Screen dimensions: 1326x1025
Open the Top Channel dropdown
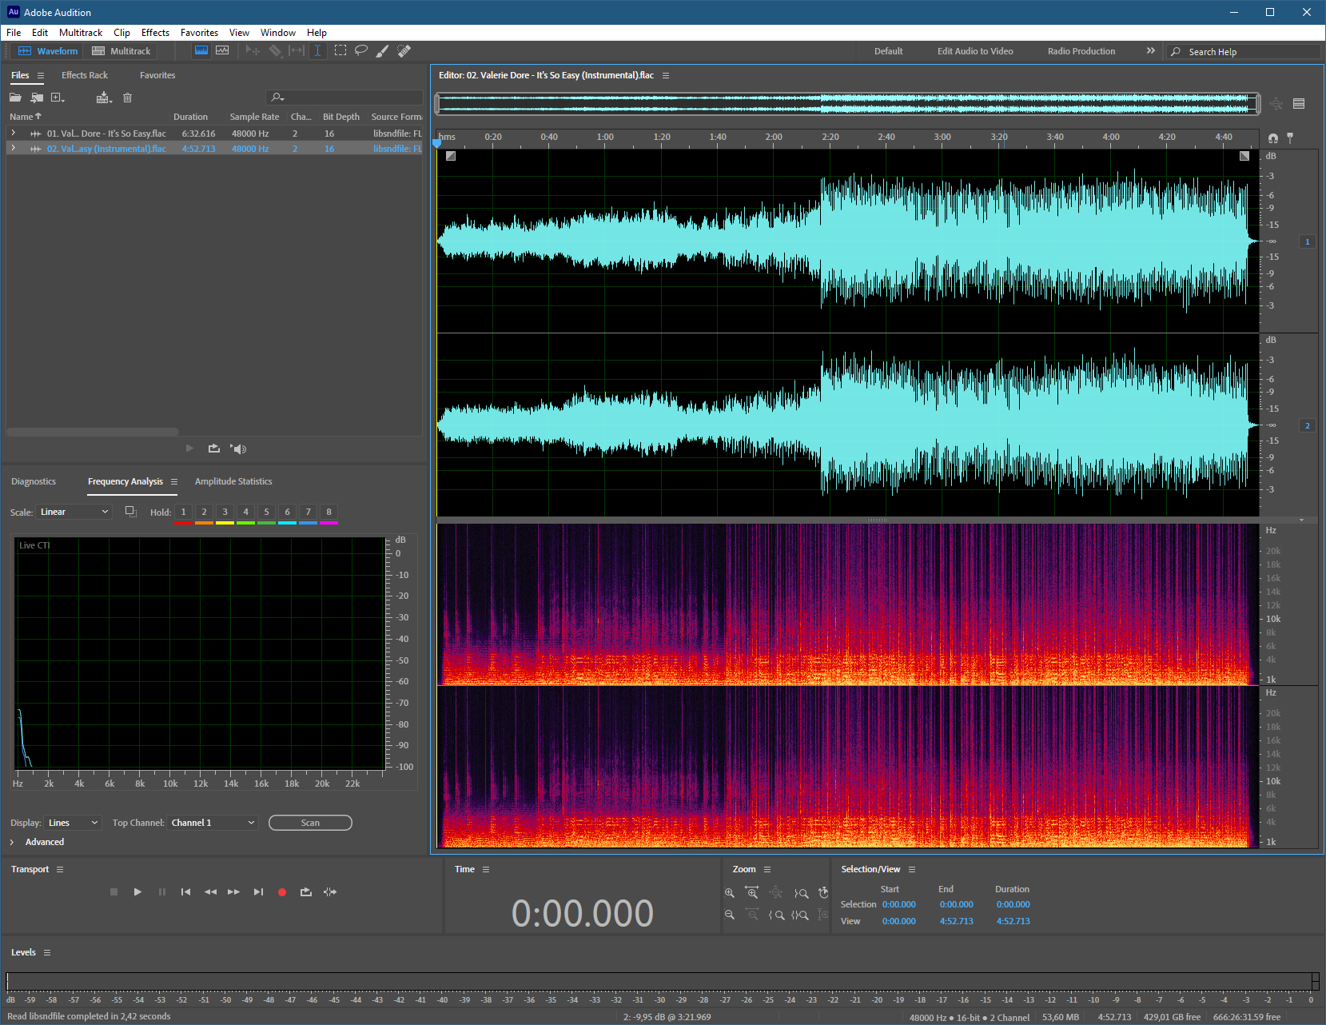(213, 823)
